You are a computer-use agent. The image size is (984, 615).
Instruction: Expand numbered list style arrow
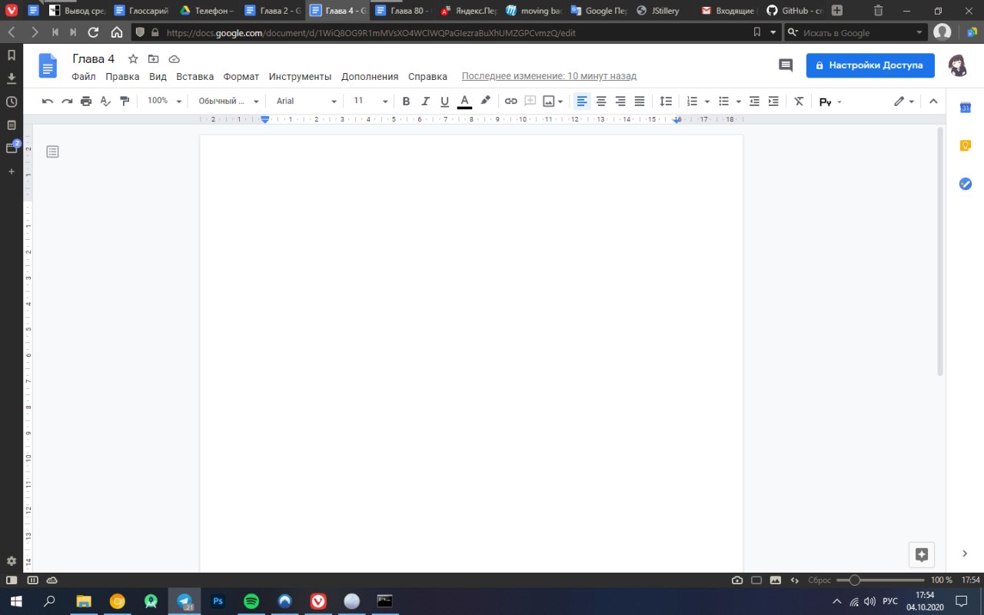(707, 101)
